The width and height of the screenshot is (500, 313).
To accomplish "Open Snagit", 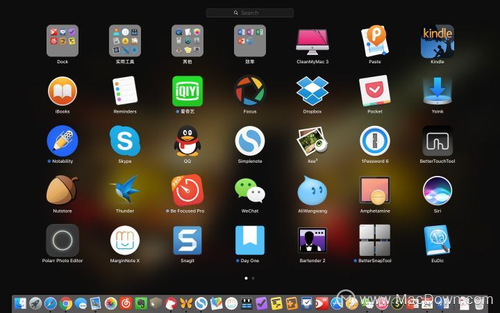I will tap(187, 240).
